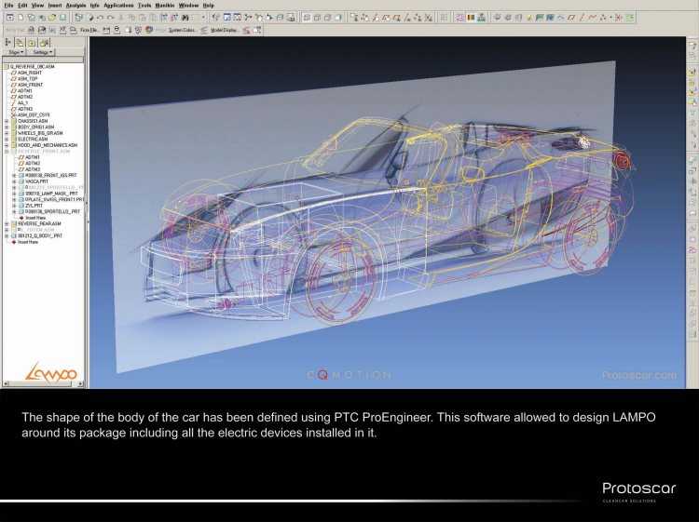Select ASM_TOP datum plane in tree
Screen dimensions: 699x522
coord(24,78)
